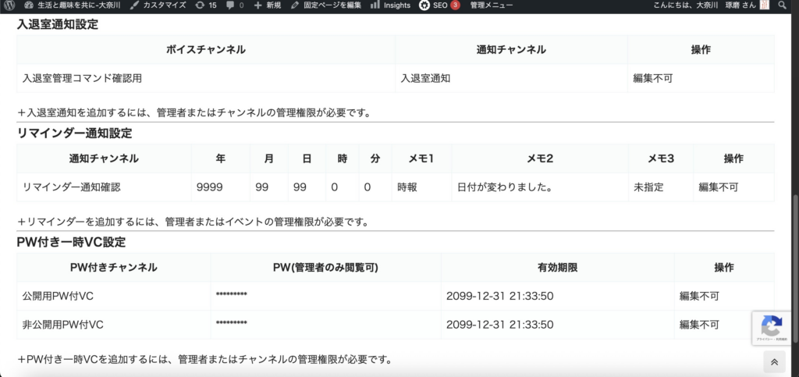Click the WordPress logo icon
This screenshot has height=377, width=799.
[9, 5]
